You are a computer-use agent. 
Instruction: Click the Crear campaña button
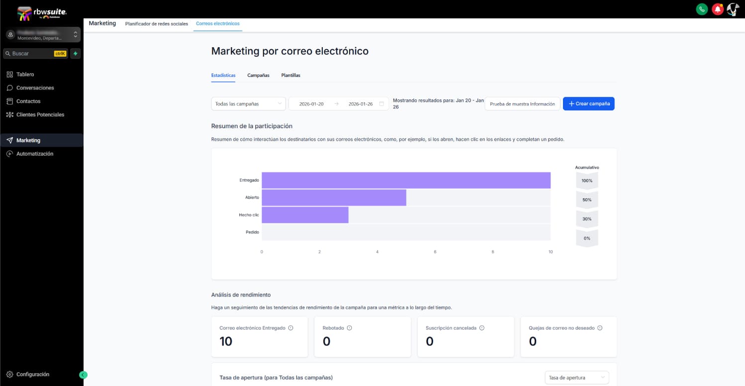(589, 104)
